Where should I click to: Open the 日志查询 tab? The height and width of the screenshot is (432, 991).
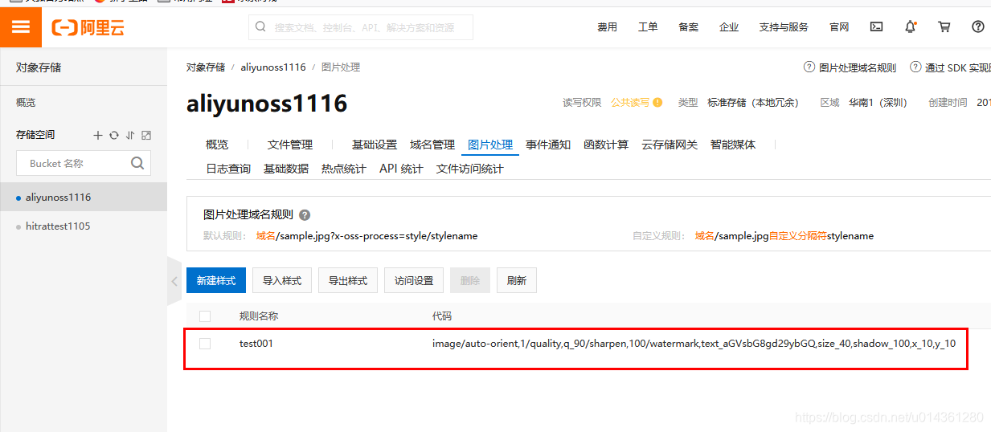point(228,169)
